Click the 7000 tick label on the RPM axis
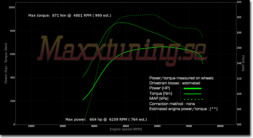The width and height of the screenshot is (253, 138). click(189, 126)
